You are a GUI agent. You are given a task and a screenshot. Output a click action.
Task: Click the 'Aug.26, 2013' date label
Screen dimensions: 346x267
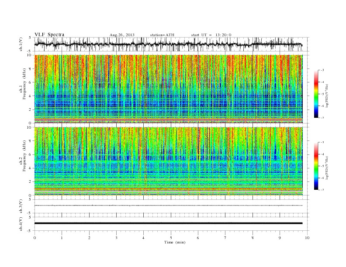(x=122, y=35)
